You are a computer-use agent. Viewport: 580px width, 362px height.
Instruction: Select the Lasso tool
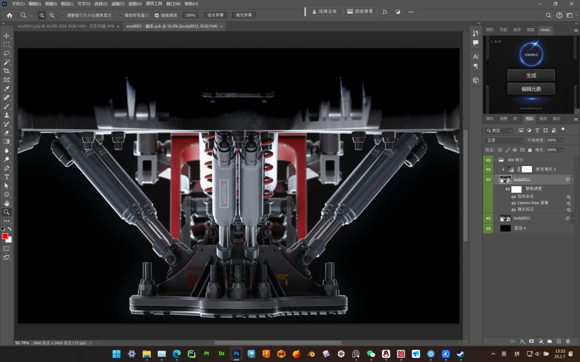(x=7, y=53)
